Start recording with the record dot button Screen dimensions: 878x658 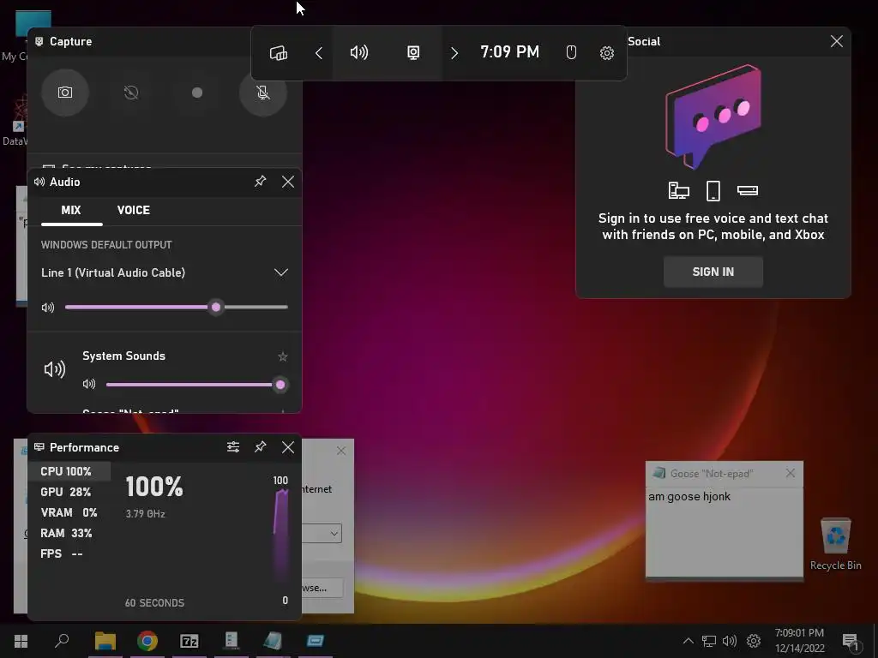pos(197,93)
